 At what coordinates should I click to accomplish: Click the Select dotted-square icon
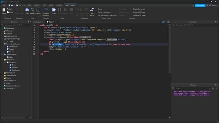pyautogui.click(x=38, y=10)
